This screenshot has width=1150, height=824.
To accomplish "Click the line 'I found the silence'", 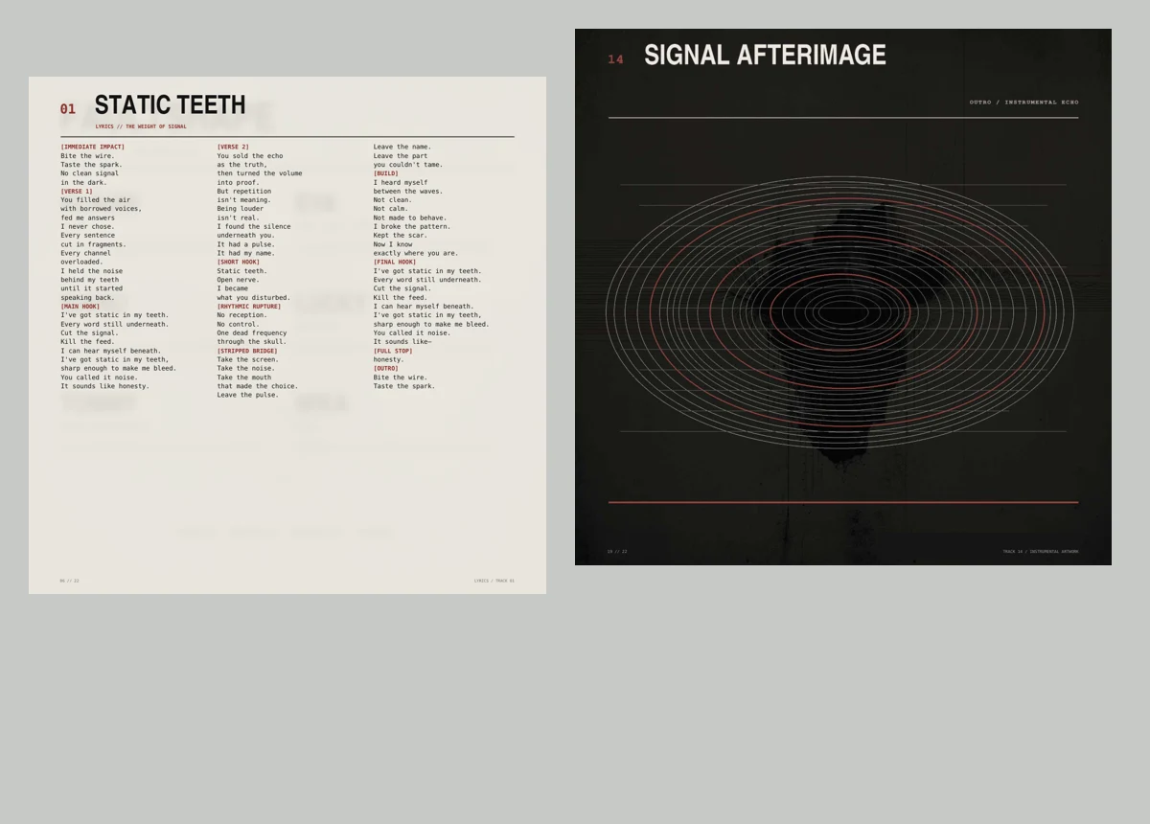I will point(256,226).
